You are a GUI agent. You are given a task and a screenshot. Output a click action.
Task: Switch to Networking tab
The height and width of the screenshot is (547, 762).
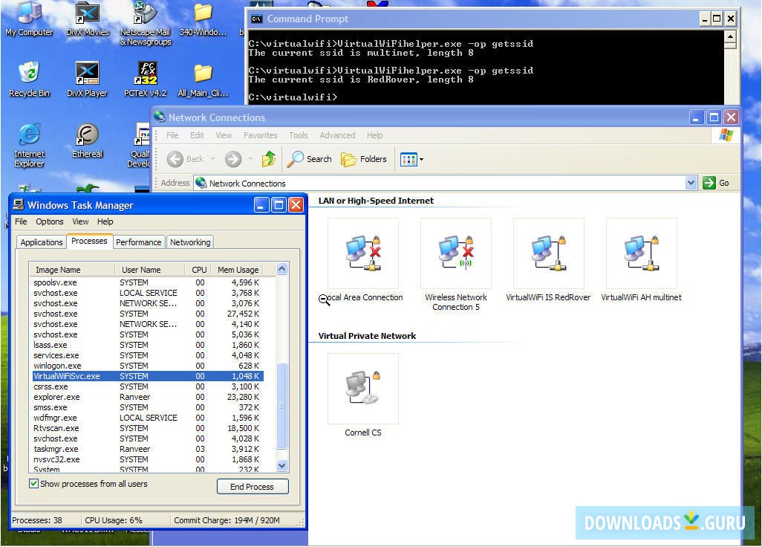point(190,242)
